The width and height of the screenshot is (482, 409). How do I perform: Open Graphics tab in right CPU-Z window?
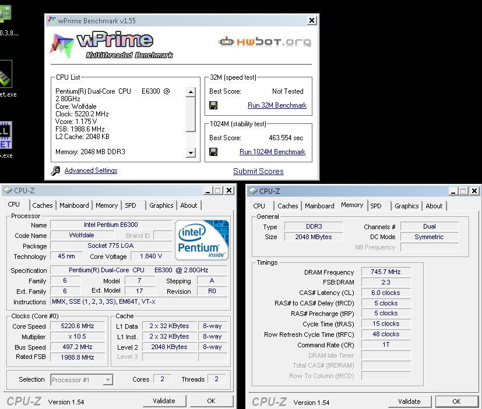[406, 206]
